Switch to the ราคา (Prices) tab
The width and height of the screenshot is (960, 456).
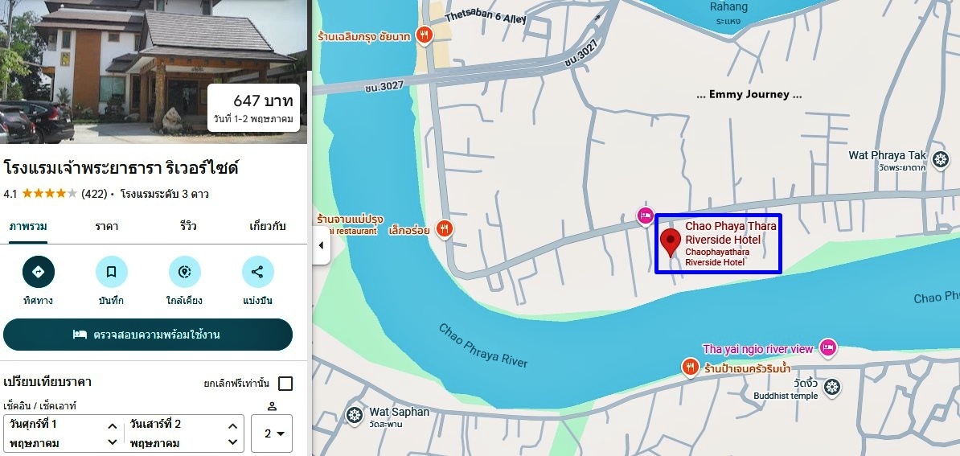[106, 226]
